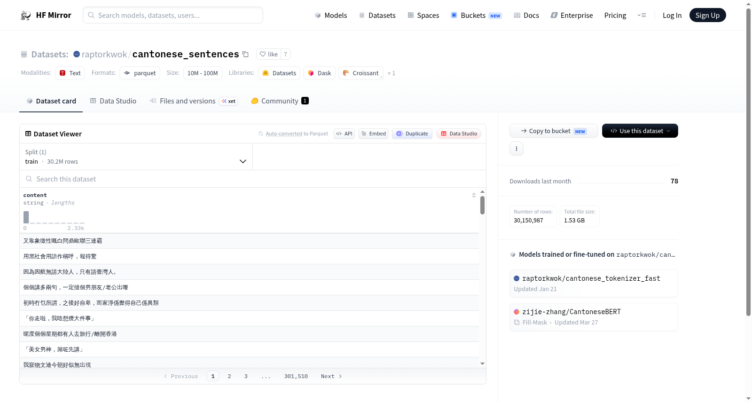The image size is (752, 403).
Task: Go to page 3 of dataset rows
Action: click(246, 377)
